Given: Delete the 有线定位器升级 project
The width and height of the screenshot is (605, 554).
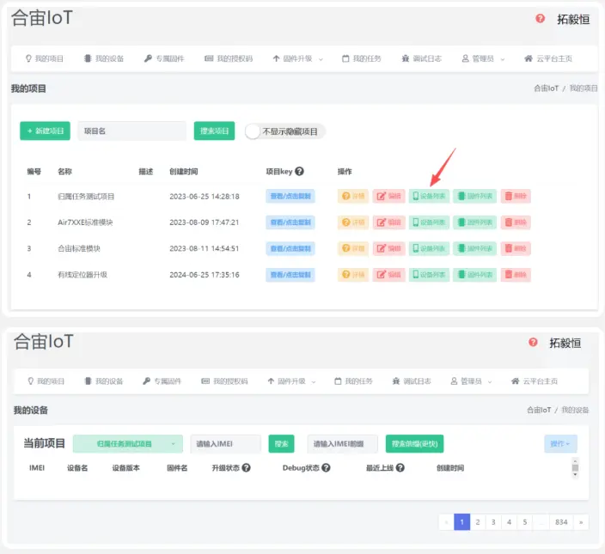Looking at the screenshot, I should click(516, 275).
